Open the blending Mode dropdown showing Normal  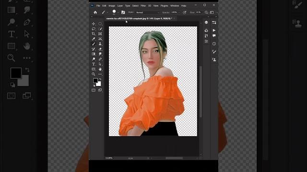[148, 12]
